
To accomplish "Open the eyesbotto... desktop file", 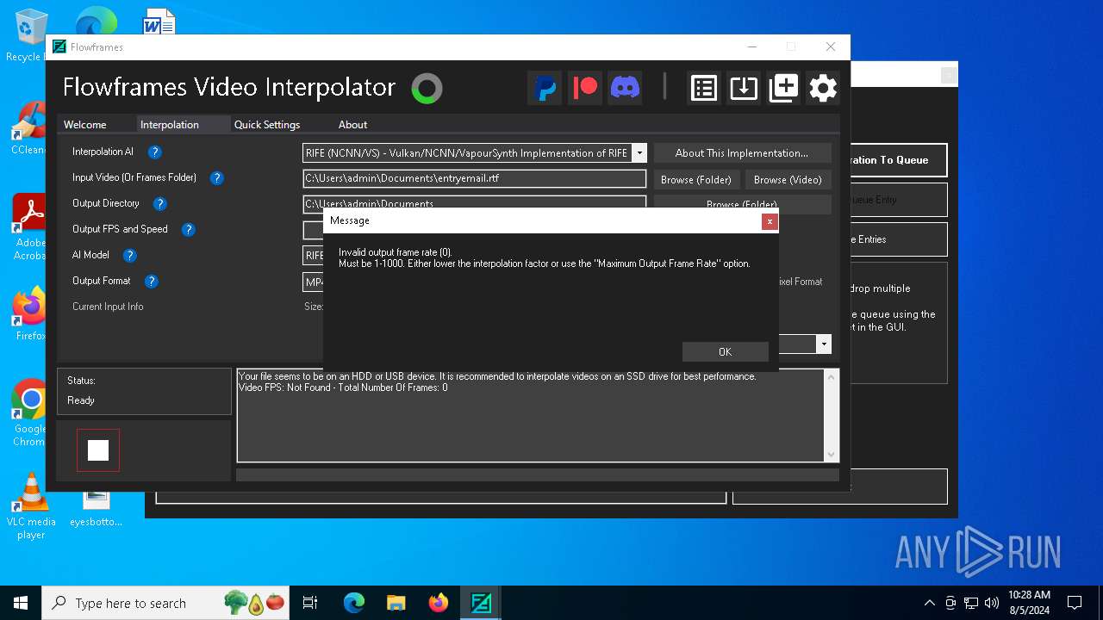I will click(97, 506).
